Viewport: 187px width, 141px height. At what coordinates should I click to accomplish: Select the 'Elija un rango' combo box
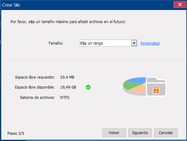[108, 43]
